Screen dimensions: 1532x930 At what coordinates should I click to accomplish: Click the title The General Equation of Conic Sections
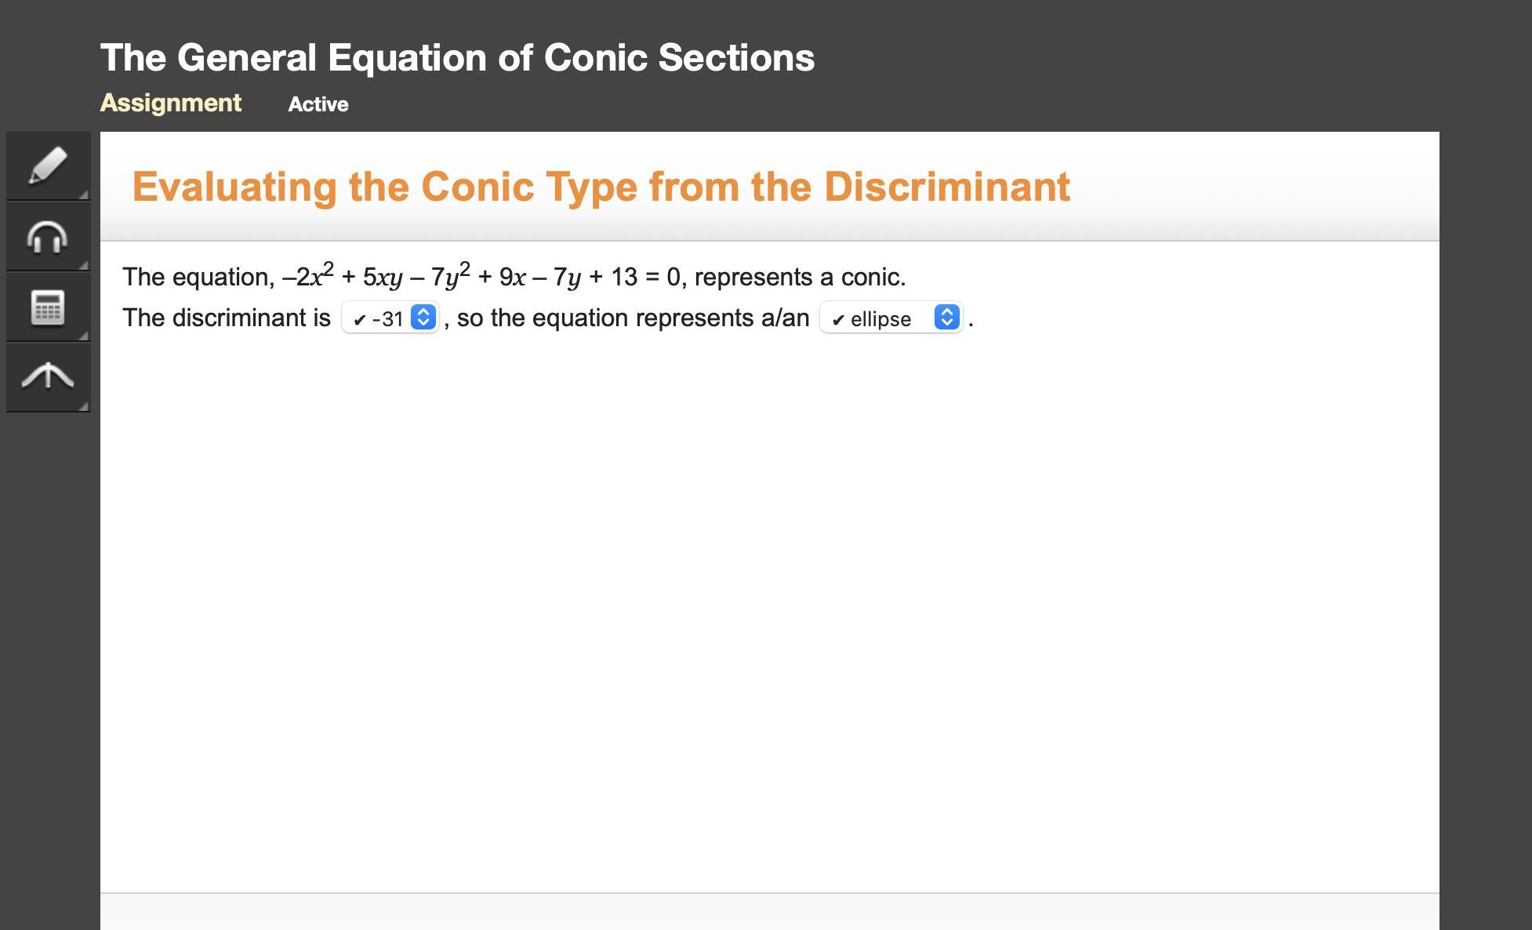457,58
